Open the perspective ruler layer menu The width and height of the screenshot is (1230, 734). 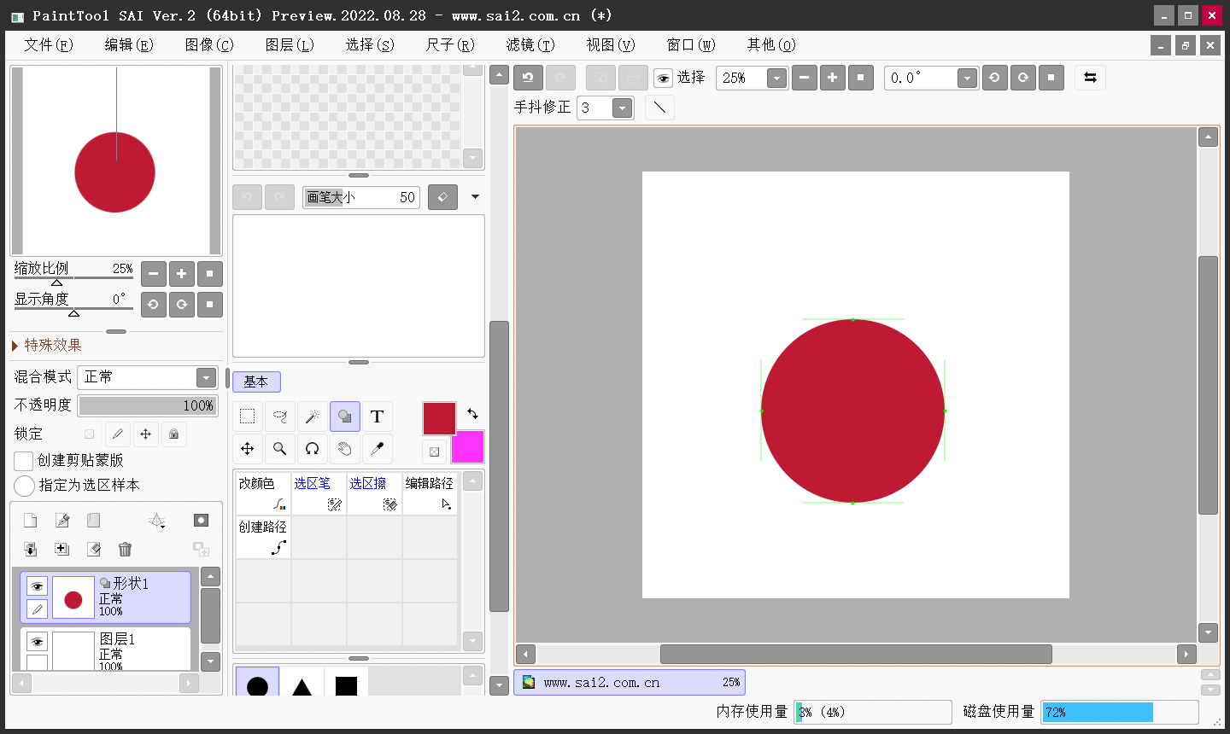pyautogui.click(x=157, y=521)
